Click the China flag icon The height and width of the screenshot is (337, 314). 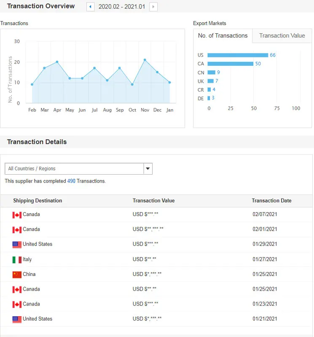pos(17,275)
